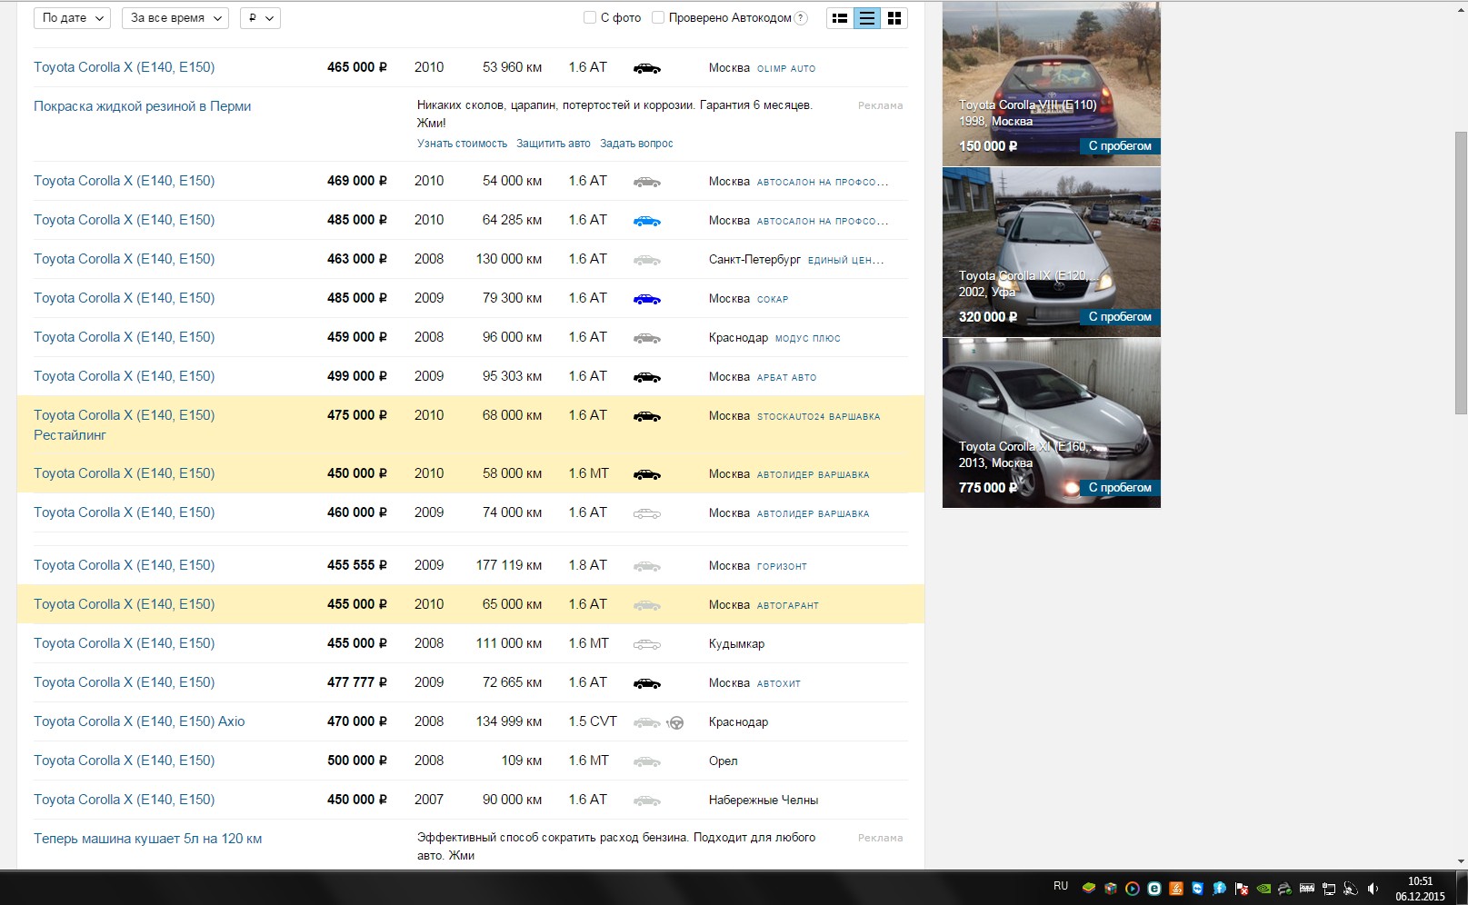Enable the 'С фото' checkbox
Viewport: 1468px width, 905px height.
click(590, 17)
